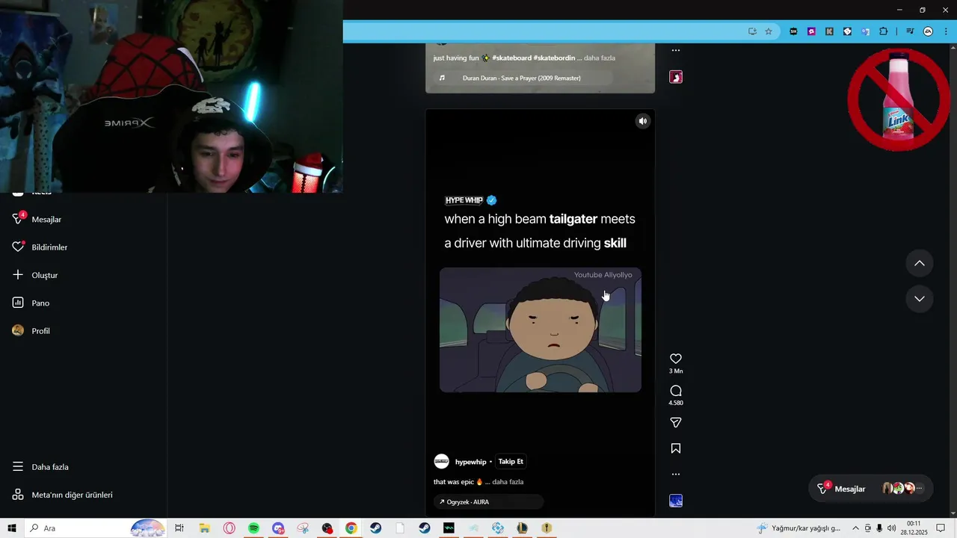Open clock showing 00:11 28.12.2025

tap(914, 528)
